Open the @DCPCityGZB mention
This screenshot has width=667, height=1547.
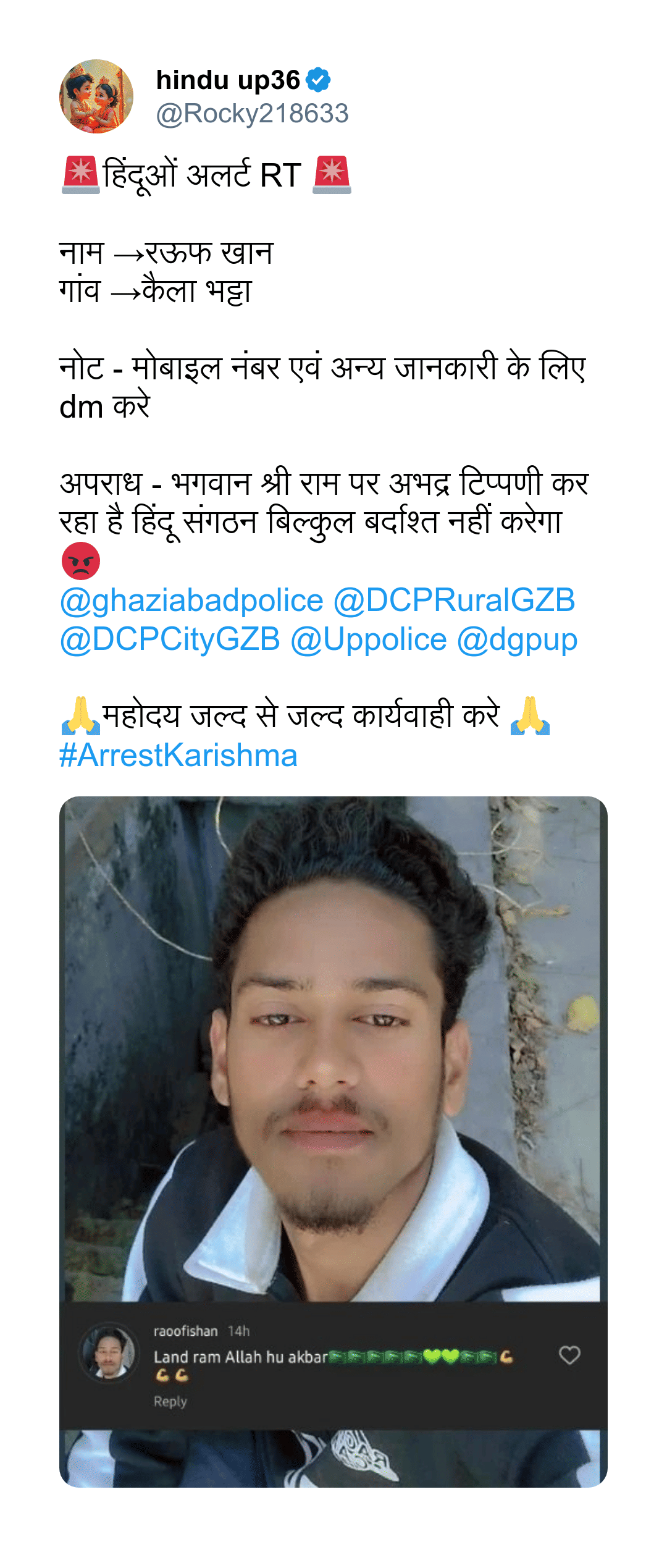[x=170, y=639]
